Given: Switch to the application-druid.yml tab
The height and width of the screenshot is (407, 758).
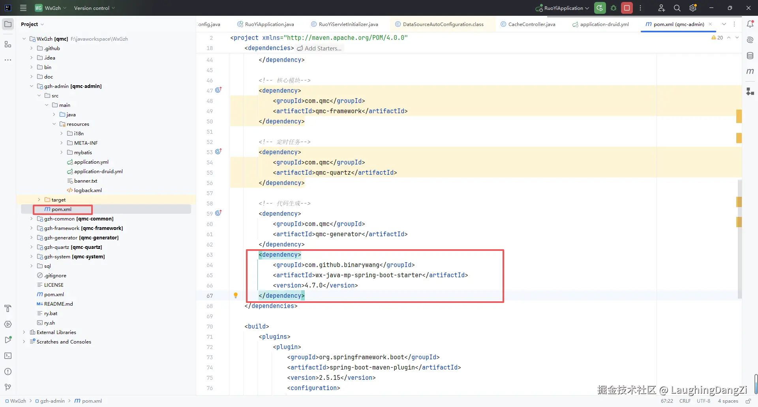Looking at the screenshot, I should tap(604, 24).
